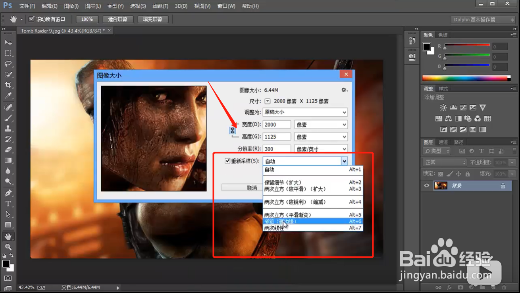Open height unit dropdown
This screenshot has height=293, width=520.
(321, 137)
